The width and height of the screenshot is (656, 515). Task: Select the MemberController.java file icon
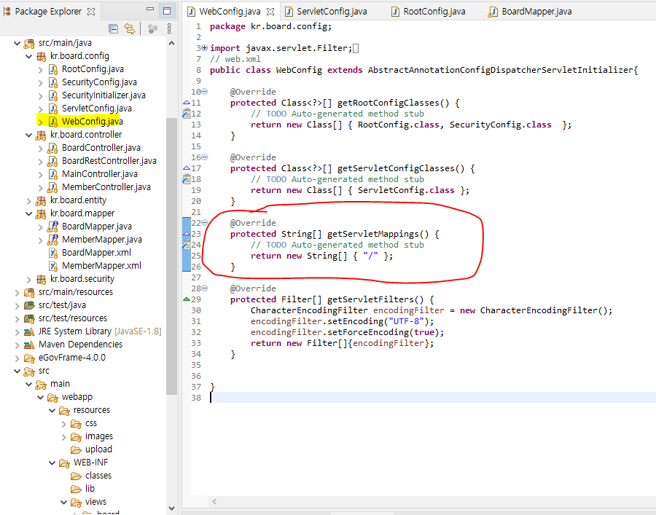52,187
